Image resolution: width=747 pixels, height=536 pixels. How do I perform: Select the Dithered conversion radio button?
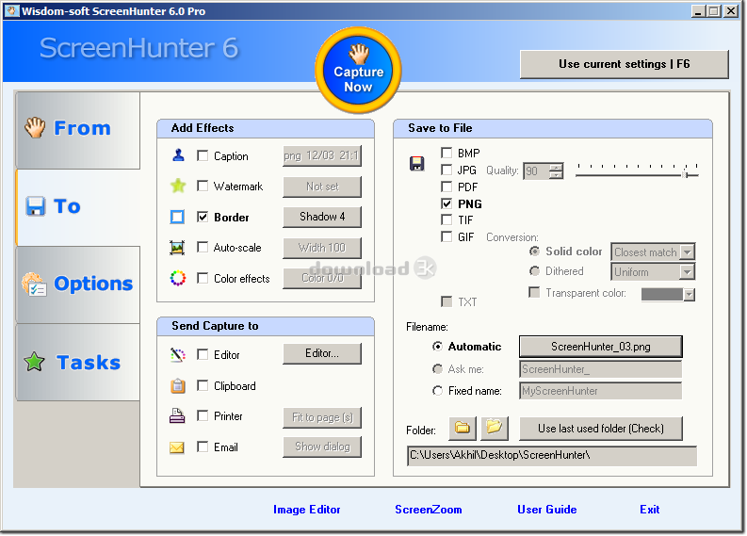(x=534, y=271)
